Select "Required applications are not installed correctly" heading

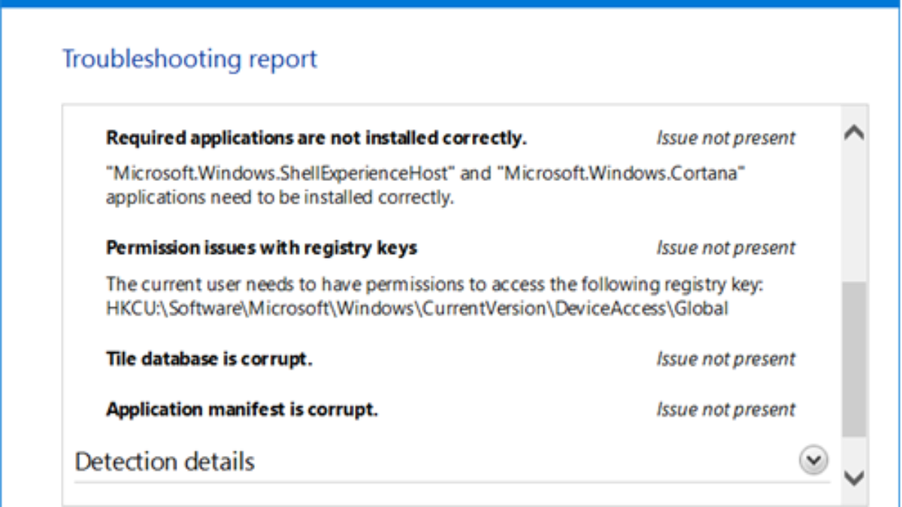click(316, 138)
